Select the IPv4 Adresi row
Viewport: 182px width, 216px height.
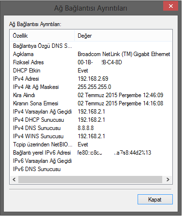[x=91, y=79]
